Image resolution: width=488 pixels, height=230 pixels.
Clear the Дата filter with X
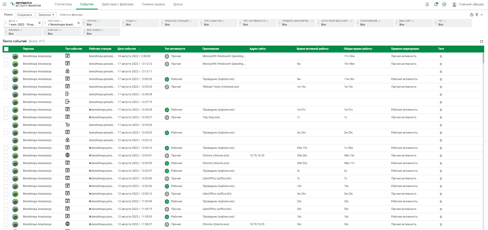click(39, 23)
